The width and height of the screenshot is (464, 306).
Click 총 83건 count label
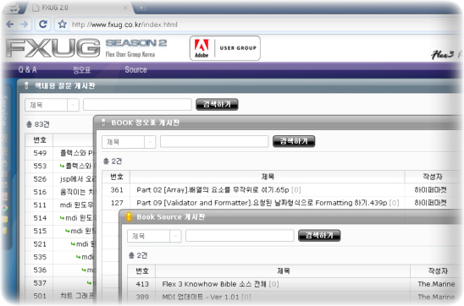(38, 124)
